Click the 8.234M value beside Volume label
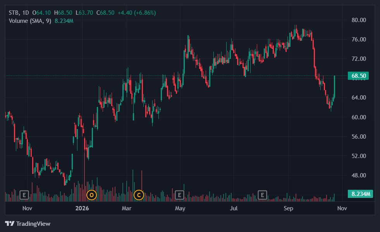The image size is (380, 232). pyautogui.click(x=64, y=21)
